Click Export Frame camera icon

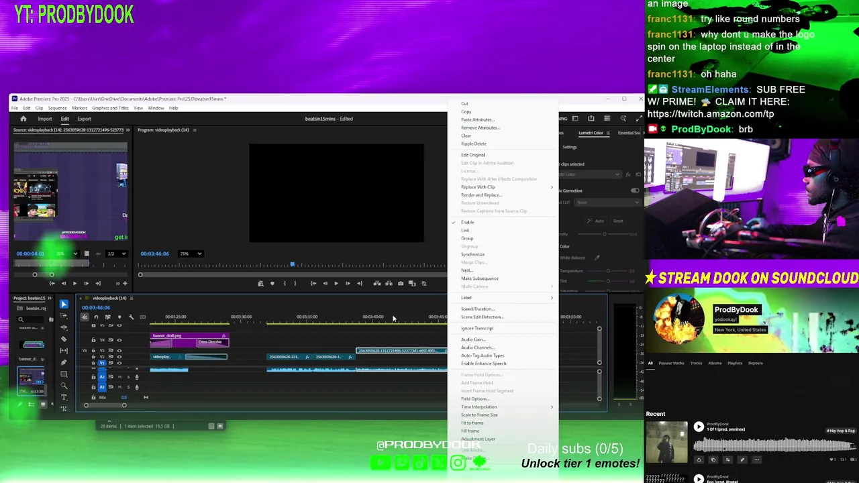(x=401, y=284)
